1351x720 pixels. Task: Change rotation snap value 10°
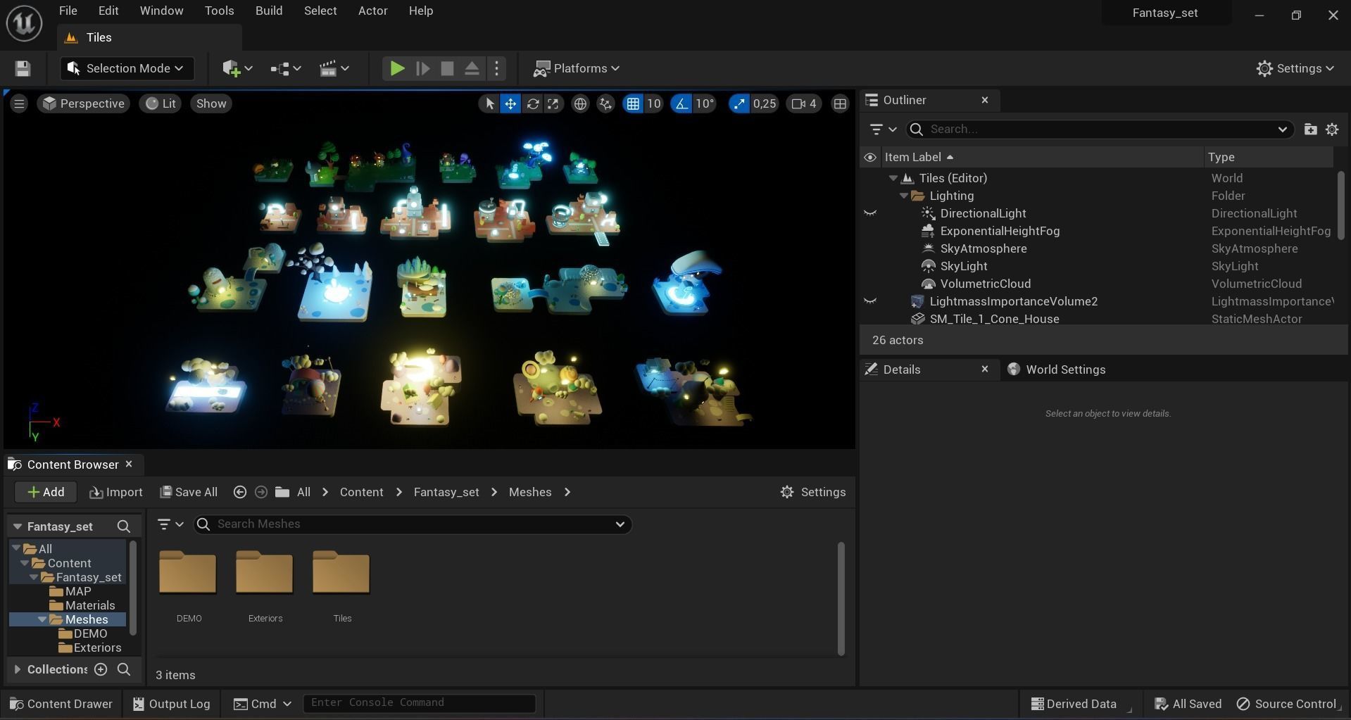click(705, 104)
